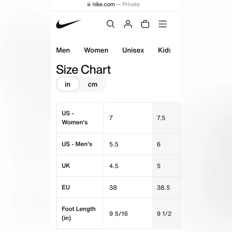This screenshot has width=232, height=232.
Task: Switch to the Unisex tab
Action: click(x=133, y=50)
